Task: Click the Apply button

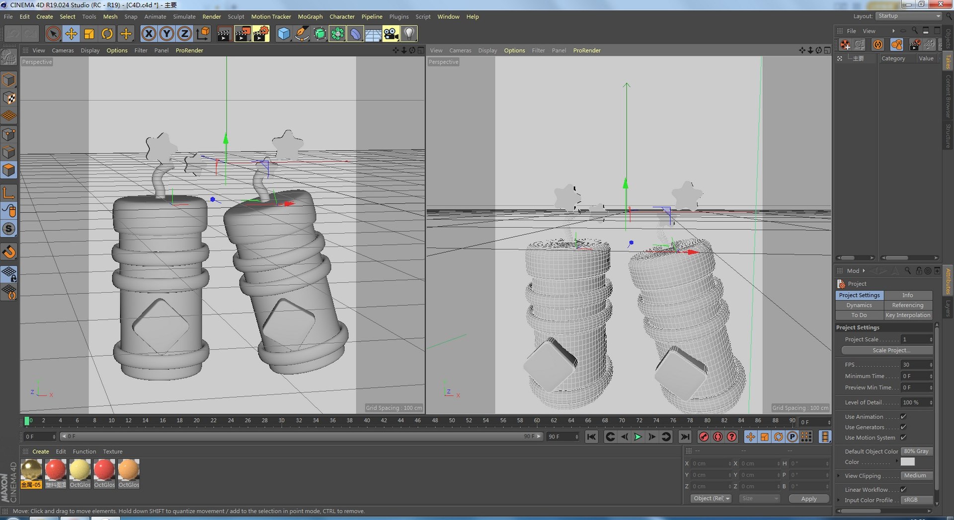Action: [x=809, y=499]
